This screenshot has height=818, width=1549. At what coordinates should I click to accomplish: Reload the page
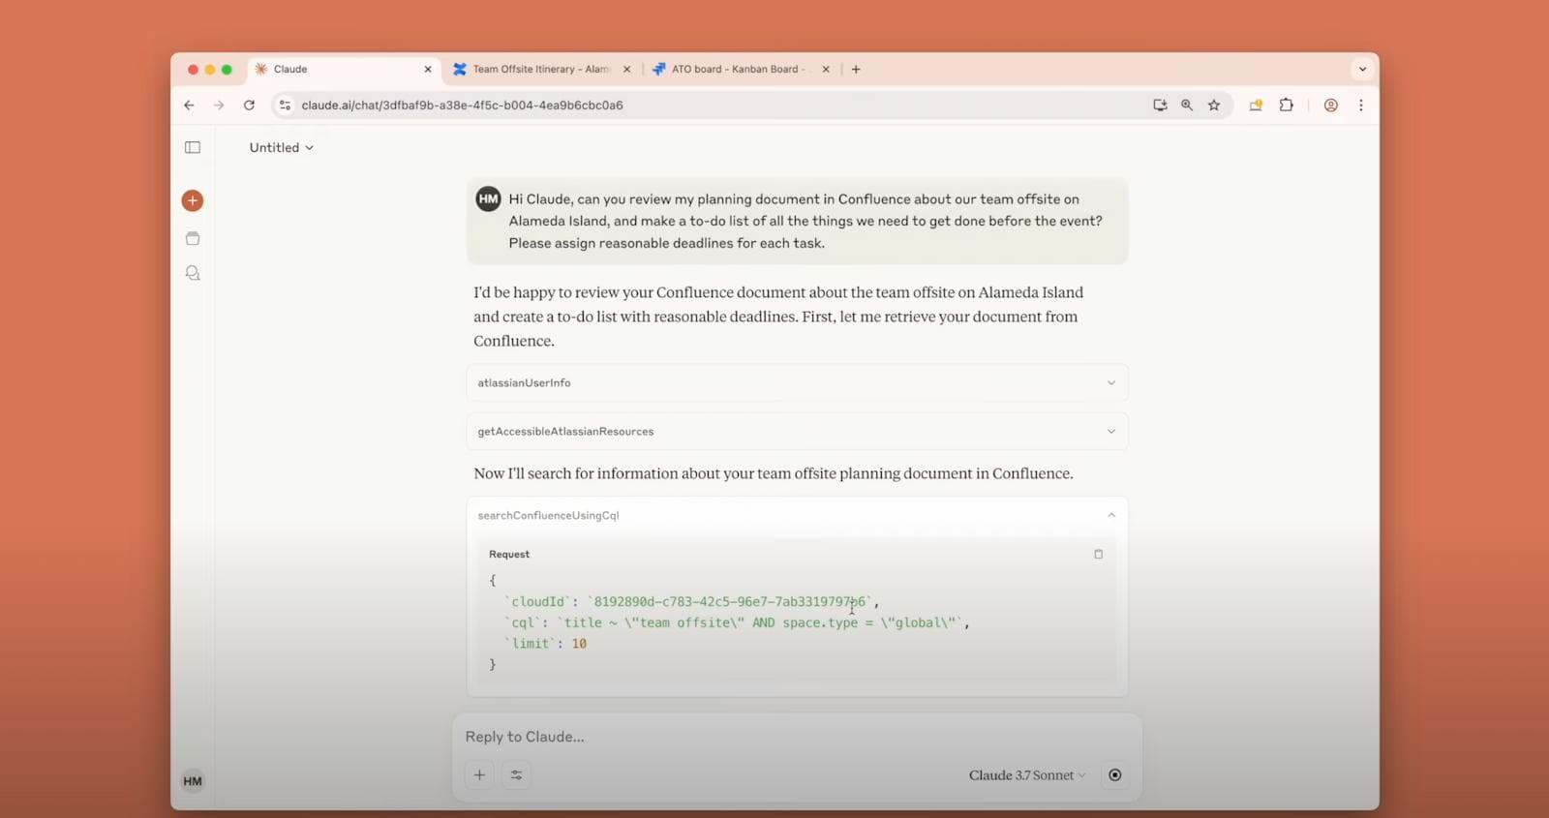coord(249,106)
